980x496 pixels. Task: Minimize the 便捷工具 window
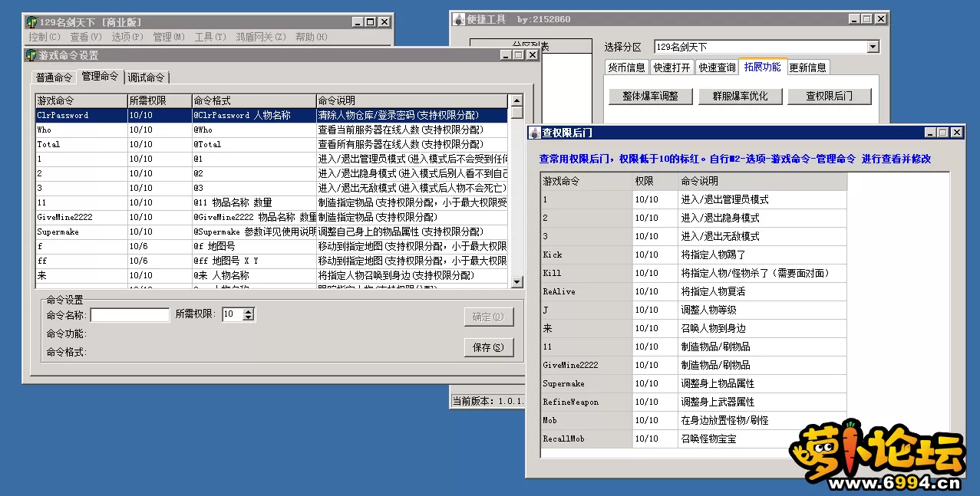(x=853, y=18)
